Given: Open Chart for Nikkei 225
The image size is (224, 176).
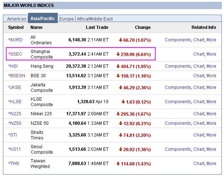Looking at the screenshot, I should [x=199, y=114].
